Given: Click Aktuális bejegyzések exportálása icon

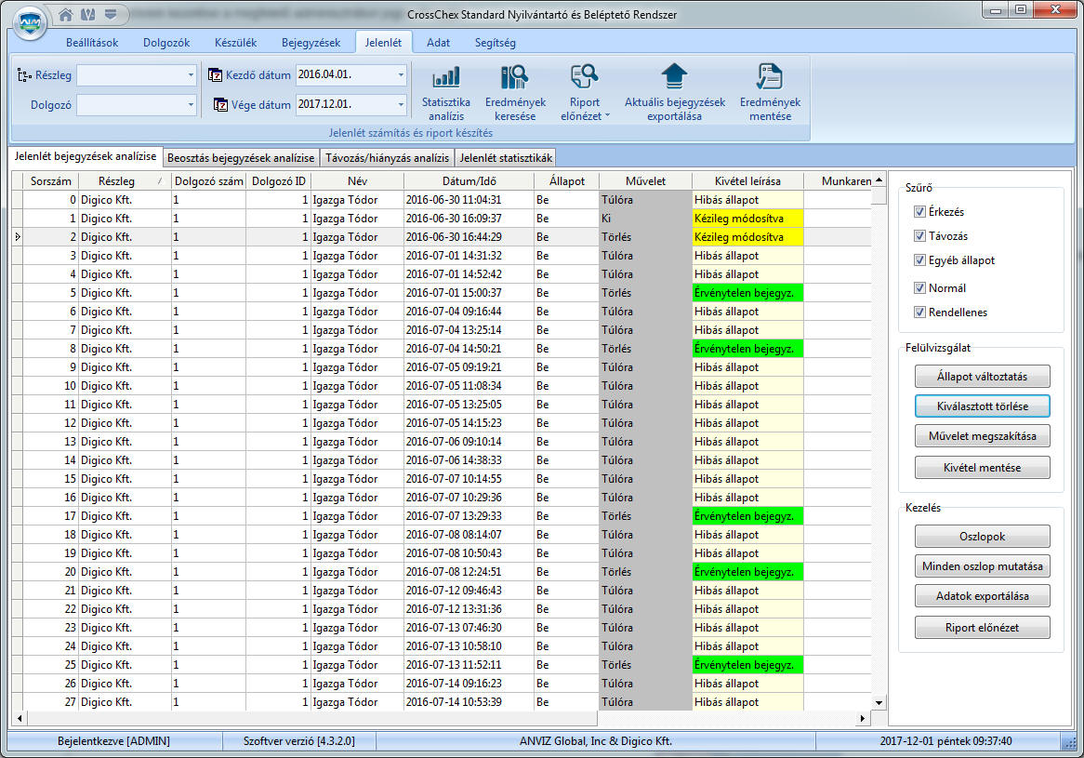Looking at the screenshot, I should pos(674,77).
